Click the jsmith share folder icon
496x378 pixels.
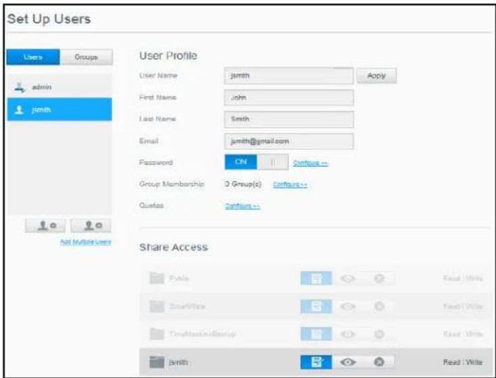157,362
